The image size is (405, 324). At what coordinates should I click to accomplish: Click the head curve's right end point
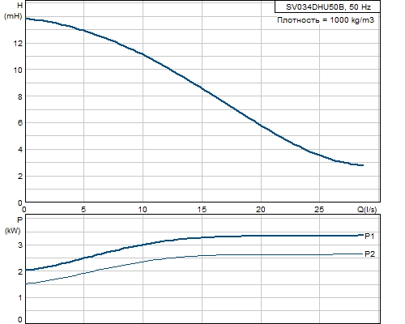[363, 165]
